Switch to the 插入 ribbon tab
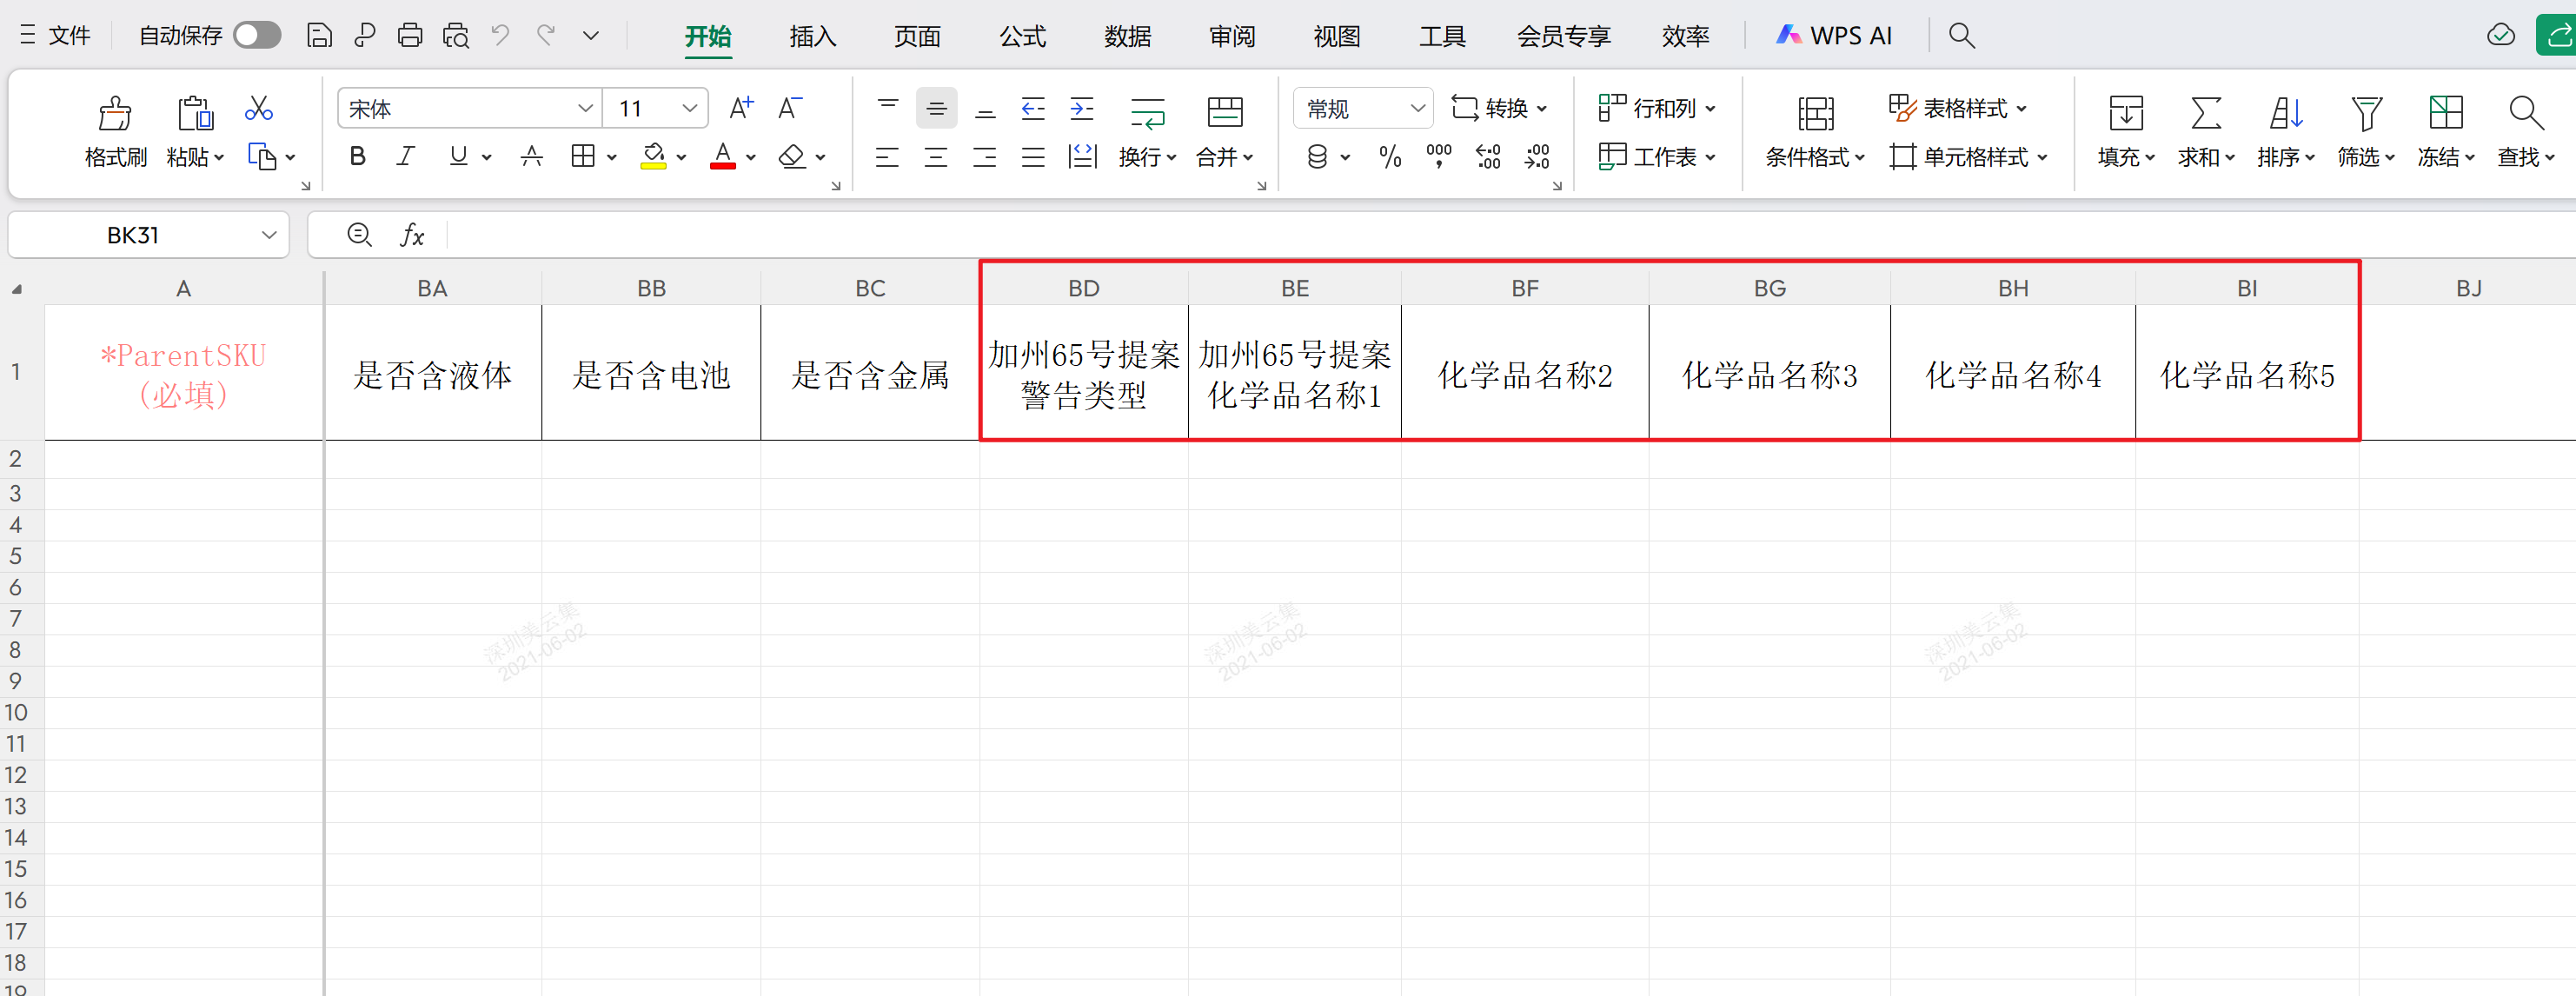This screenshot has width=2576, height=996. [812, 36]
